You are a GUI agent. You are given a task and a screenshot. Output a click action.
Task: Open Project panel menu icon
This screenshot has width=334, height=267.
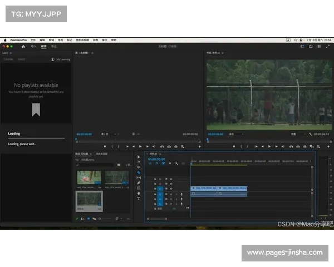tap(91, 154)
